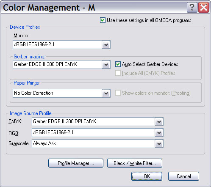The image size is (211, 187).
Task: Click the Black / White Filter button
Action: [x=135, y=163]
